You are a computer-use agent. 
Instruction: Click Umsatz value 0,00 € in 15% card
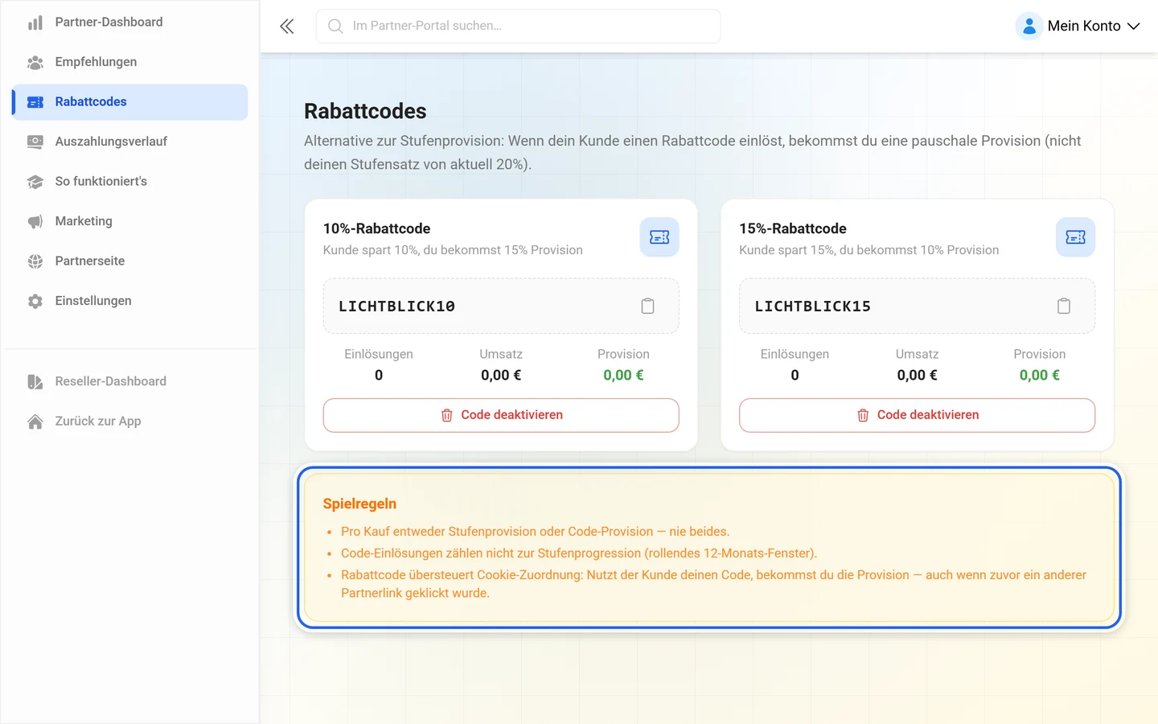coord(917,375)
